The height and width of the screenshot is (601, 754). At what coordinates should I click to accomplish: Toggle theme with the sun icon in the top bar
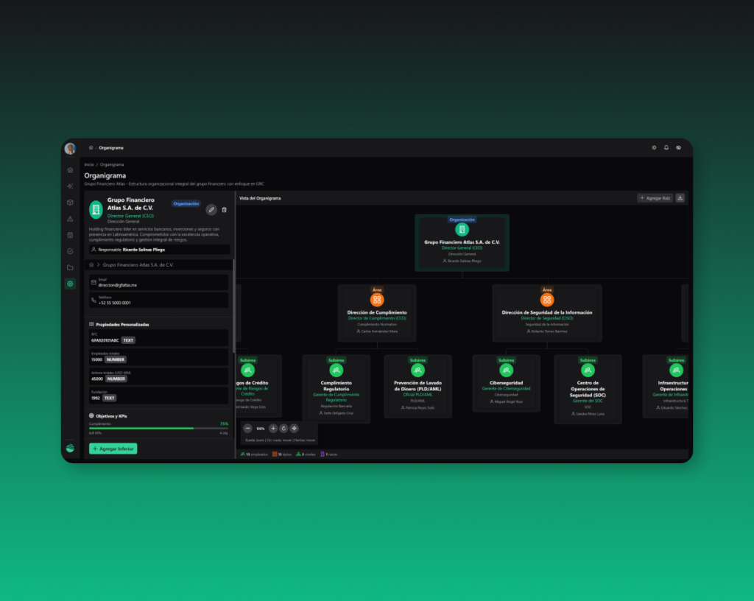tap(654, 147)
